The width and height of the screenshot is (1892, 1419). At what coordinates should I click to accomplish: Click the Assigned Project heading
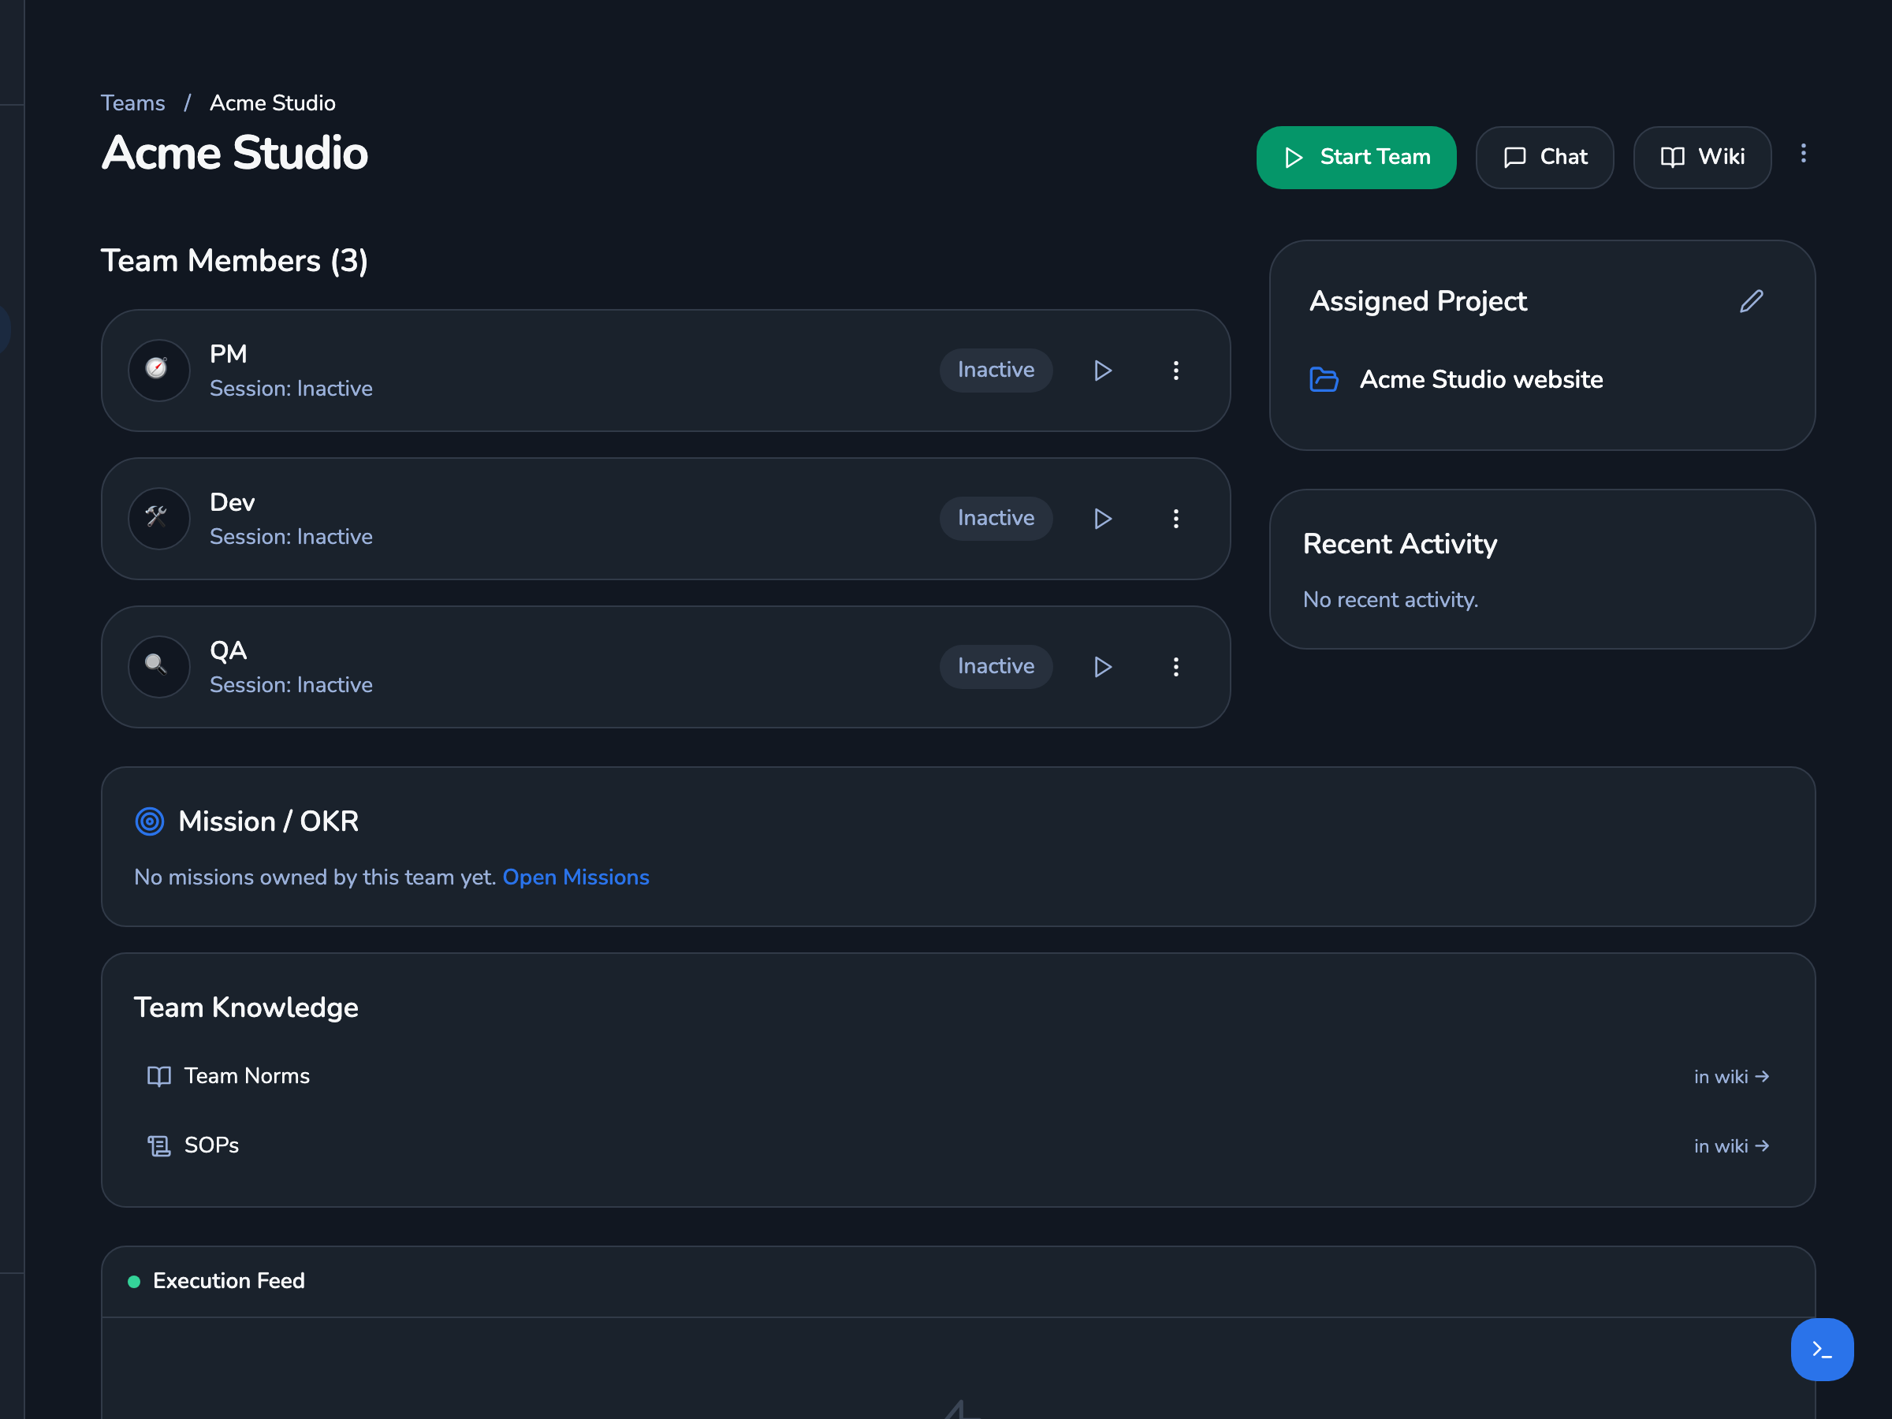(1418, 301)
